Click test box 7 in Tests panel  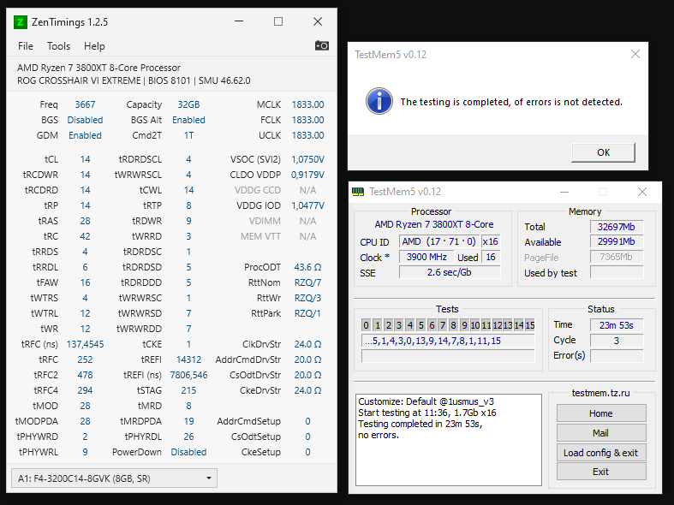point(442,325)
